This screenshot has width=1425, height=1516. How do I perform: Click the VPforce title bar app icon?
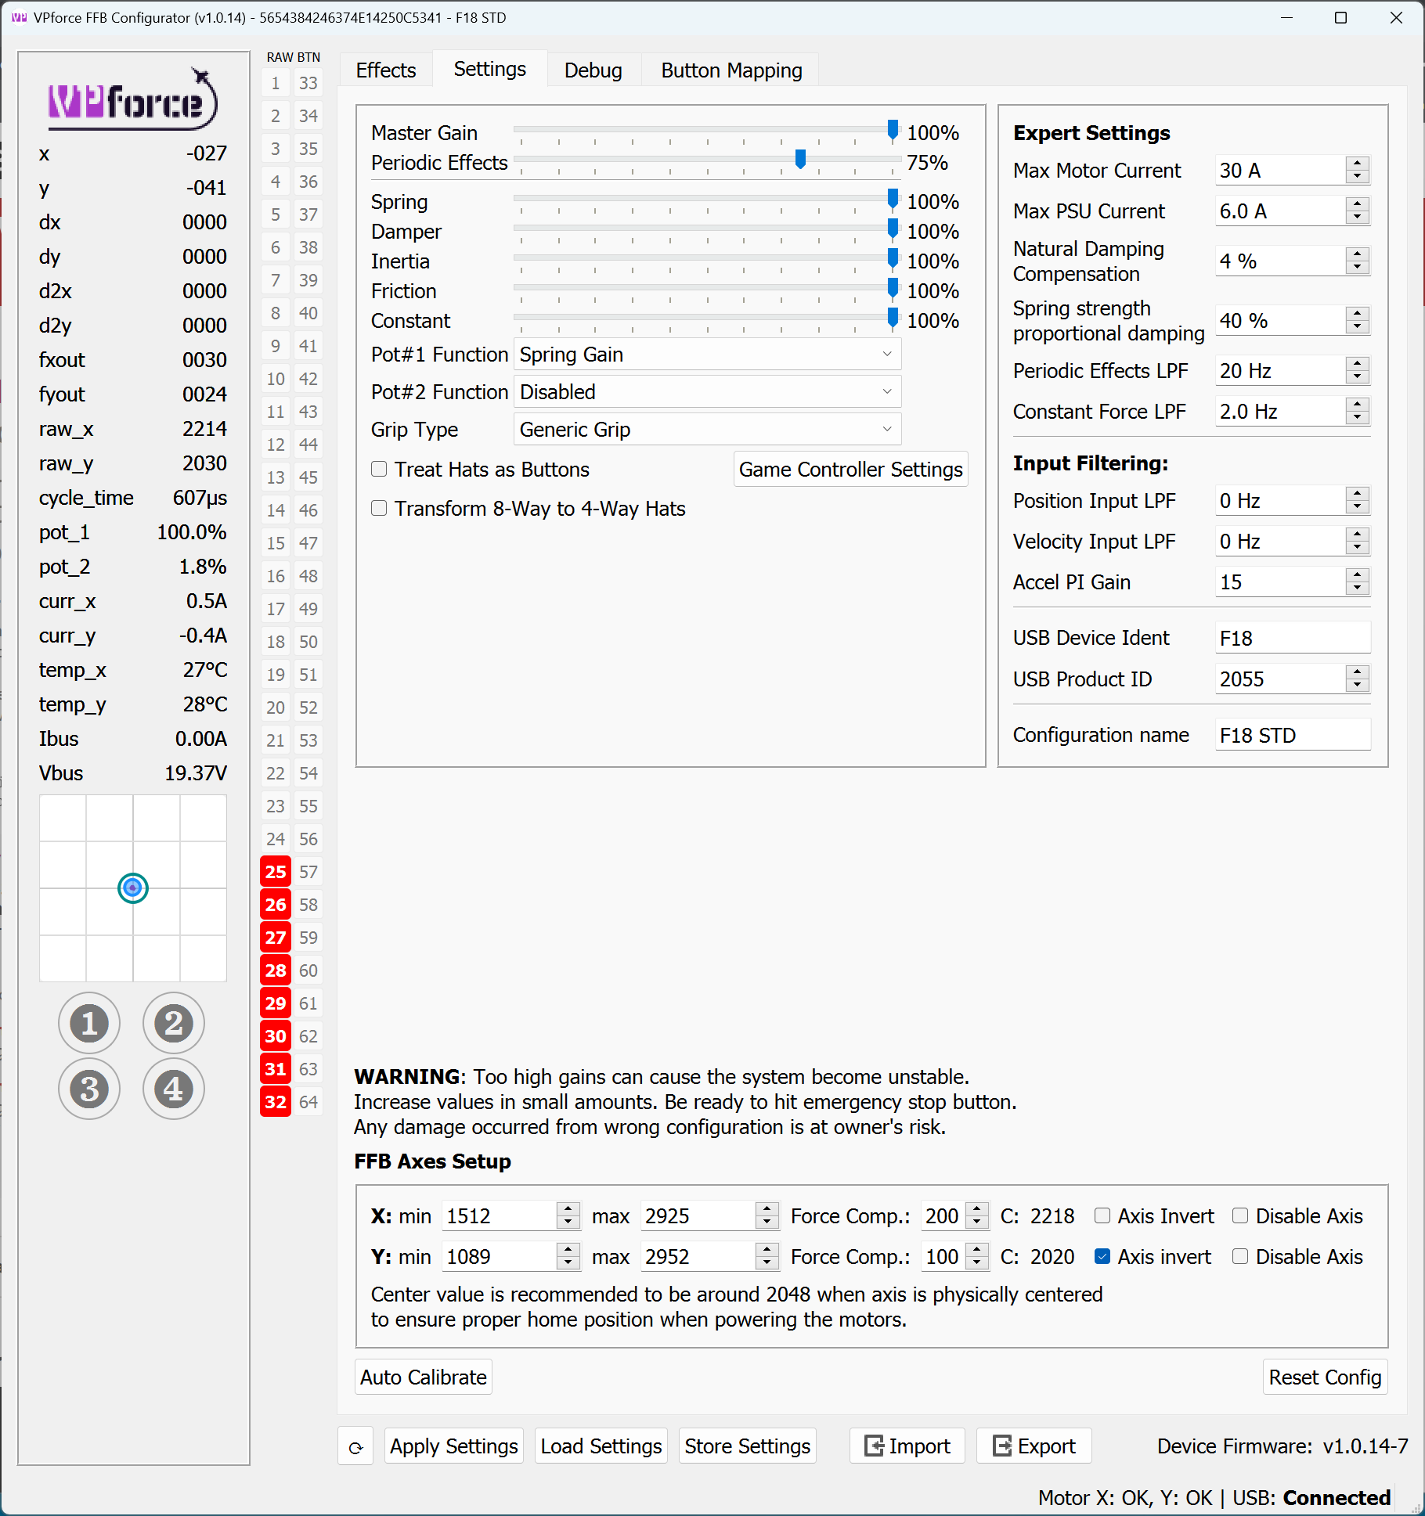[x=19, y=17]
